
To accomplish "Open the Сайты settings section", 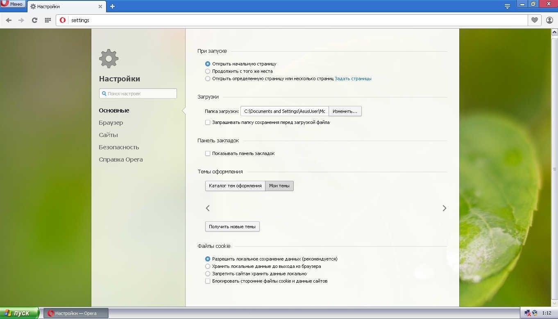I will tap(108, 135).
